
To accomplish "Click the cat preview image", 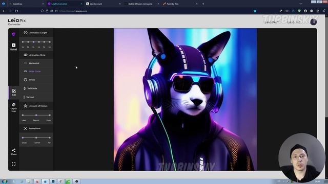I will point(186,100).
